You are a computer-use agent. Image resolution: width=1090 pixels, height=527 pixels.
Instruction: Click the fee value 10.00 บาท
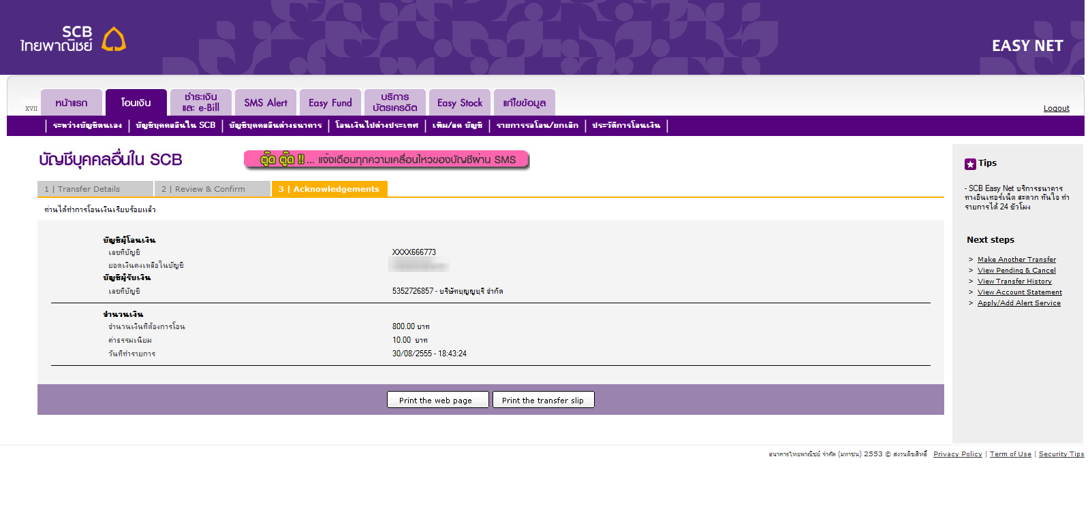coord(410,340)
